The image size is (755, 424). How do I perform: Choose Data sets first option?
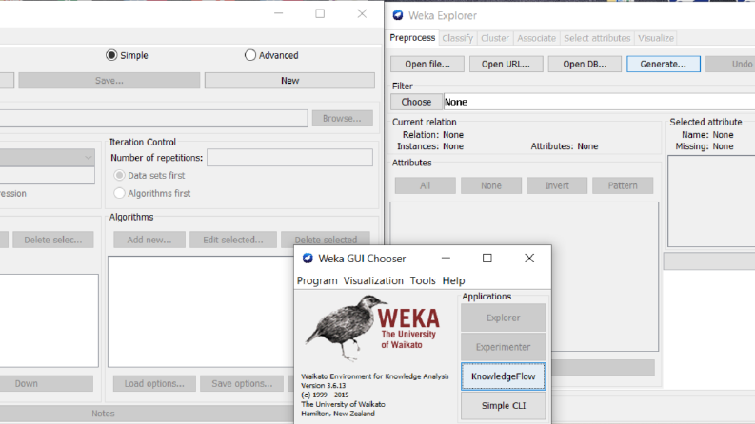(119, 176)
